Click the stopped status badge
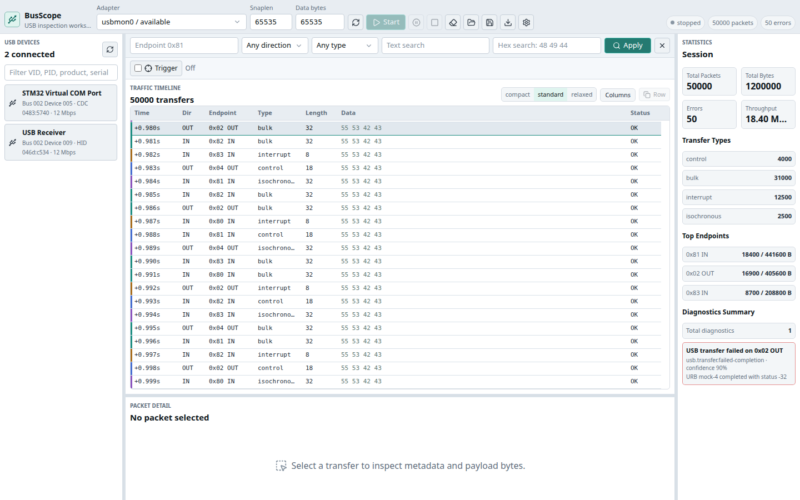The height and width of the screenshot is (500, 800). click(x=686, y=23)
